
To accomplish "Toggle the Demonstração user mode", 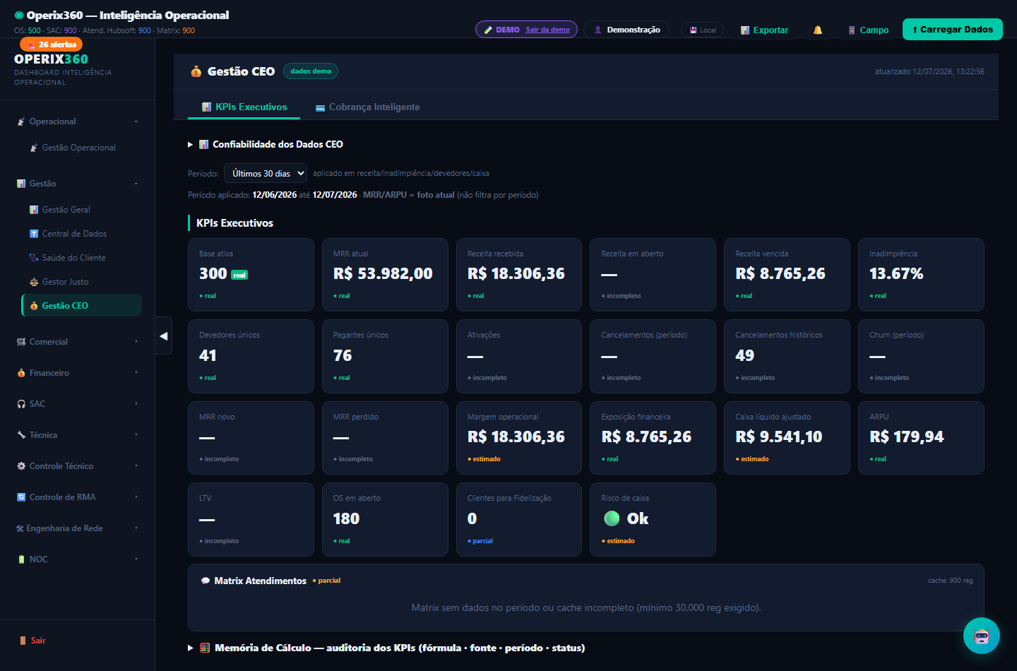I will (626, 30).
